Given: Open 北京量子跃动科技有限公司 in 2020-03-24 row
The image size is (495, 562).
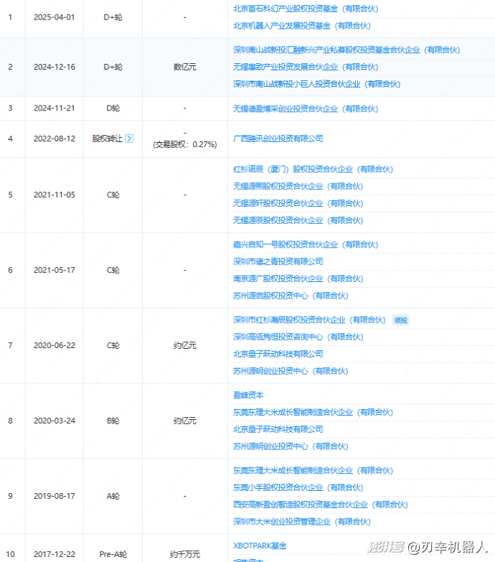Looking at the screenshot, I should 278,429.
